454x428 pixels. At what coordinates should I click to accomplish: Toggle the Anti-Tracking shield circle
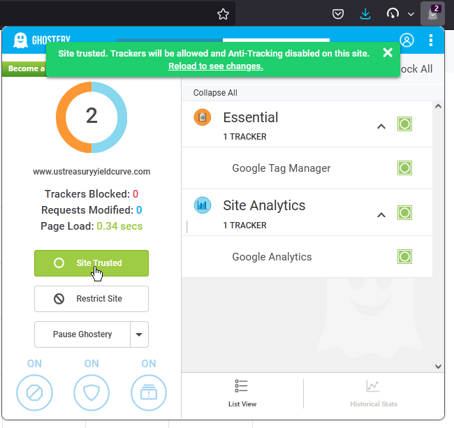pyautogui.click(x=91, y=392)
